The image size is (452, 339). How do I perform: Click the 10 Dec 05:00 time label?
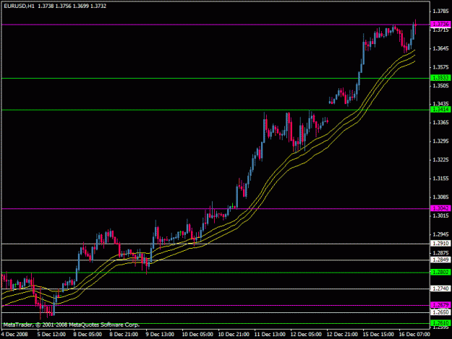coord(197,334)
